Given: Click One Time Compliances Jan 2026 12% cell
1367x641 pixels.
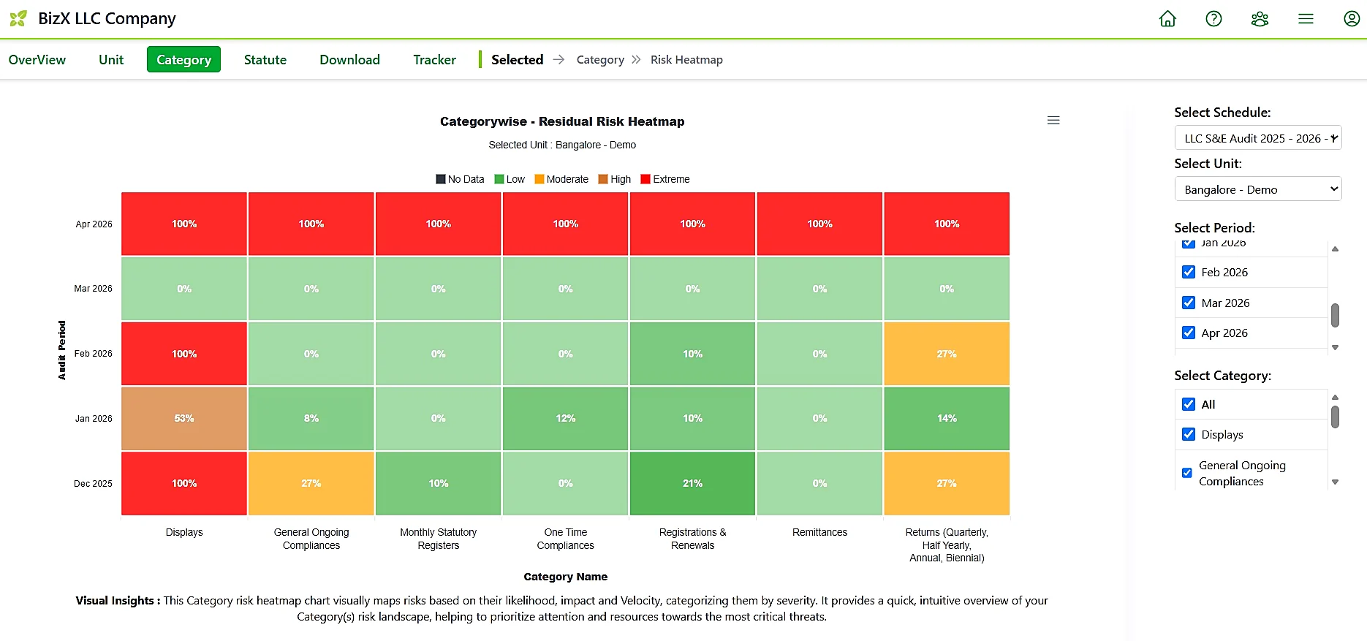Looking at the screenshot, I should (x=566, y=418).
